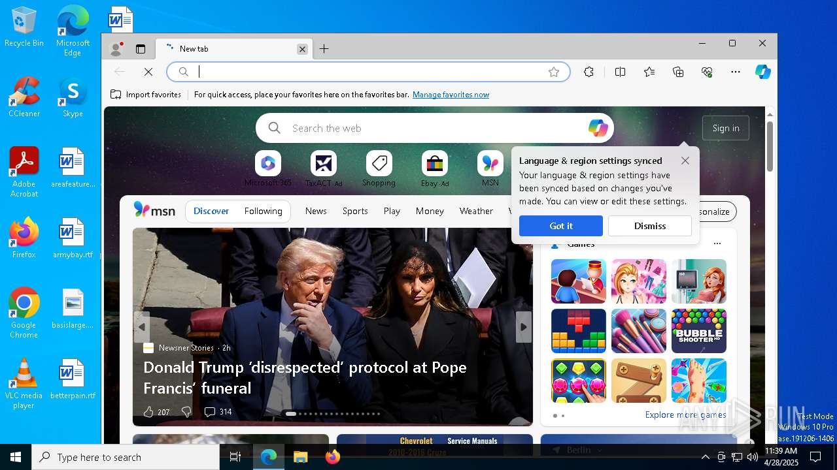Open a new tab with plus button
The image size is (837, 470).
[324, 49]
